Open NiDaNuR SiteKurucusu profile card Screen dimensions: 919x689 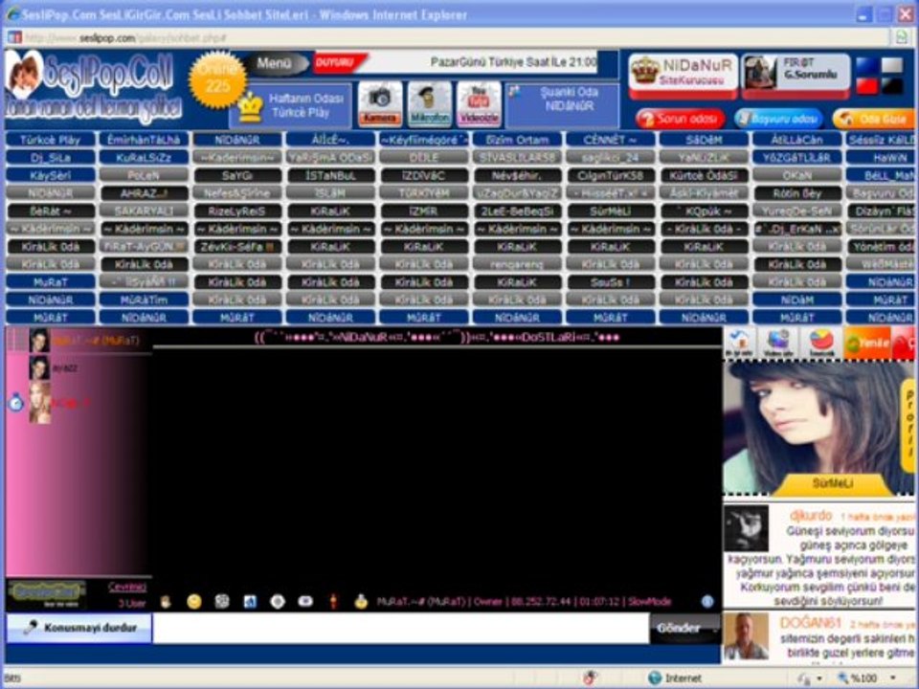[683, 75]
